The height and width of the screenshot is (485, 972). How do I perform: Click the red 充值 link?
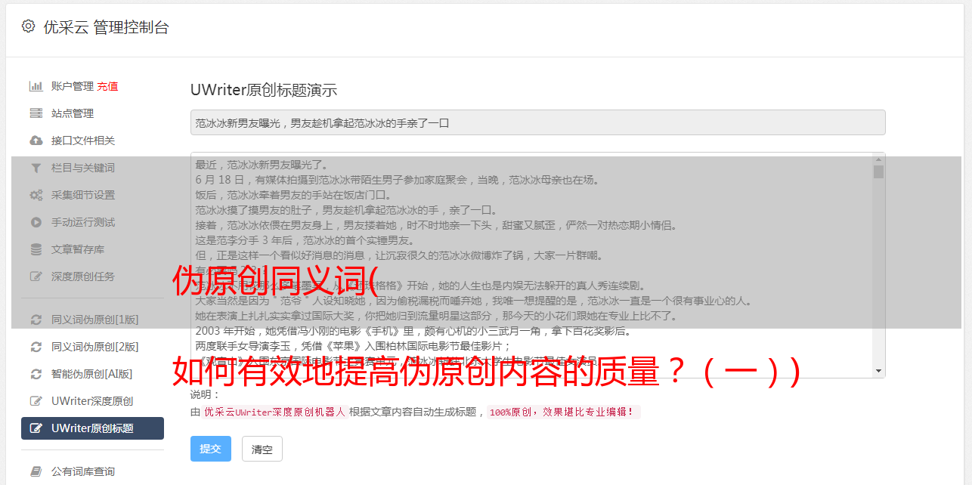pos(107,86)
